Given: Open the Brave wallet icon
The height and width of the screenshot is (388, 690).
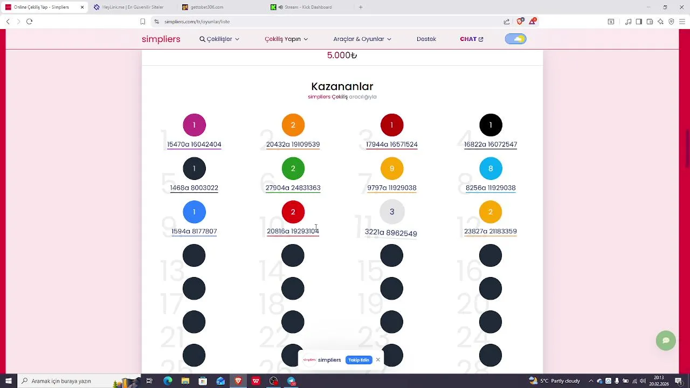Looking at the screenshot, I should point(650,22).
